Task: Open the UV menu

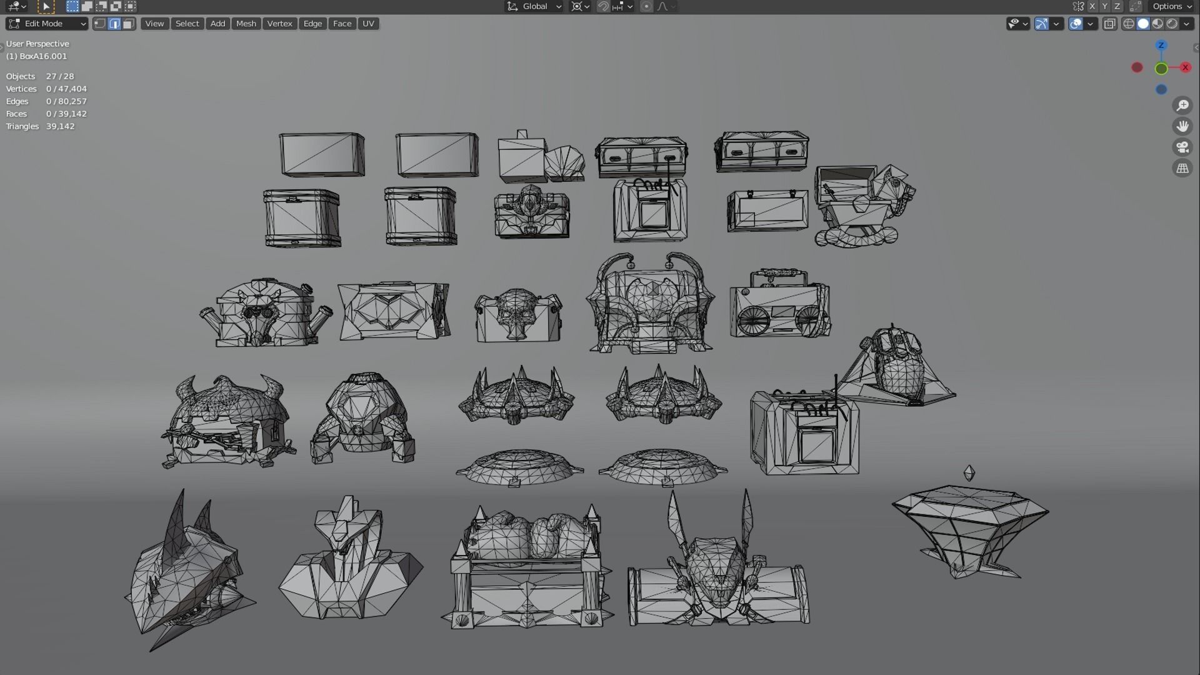Action: coord(368,24)
